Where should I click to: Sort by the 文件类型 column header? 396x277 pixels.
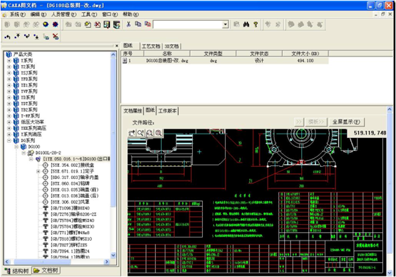click(x=213, y=54)
